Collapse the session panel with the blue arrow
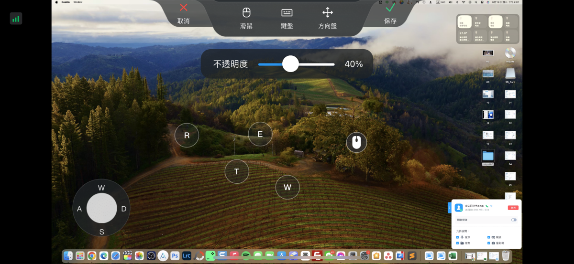The height and width of the screenshot is (264, 574). 449,208
